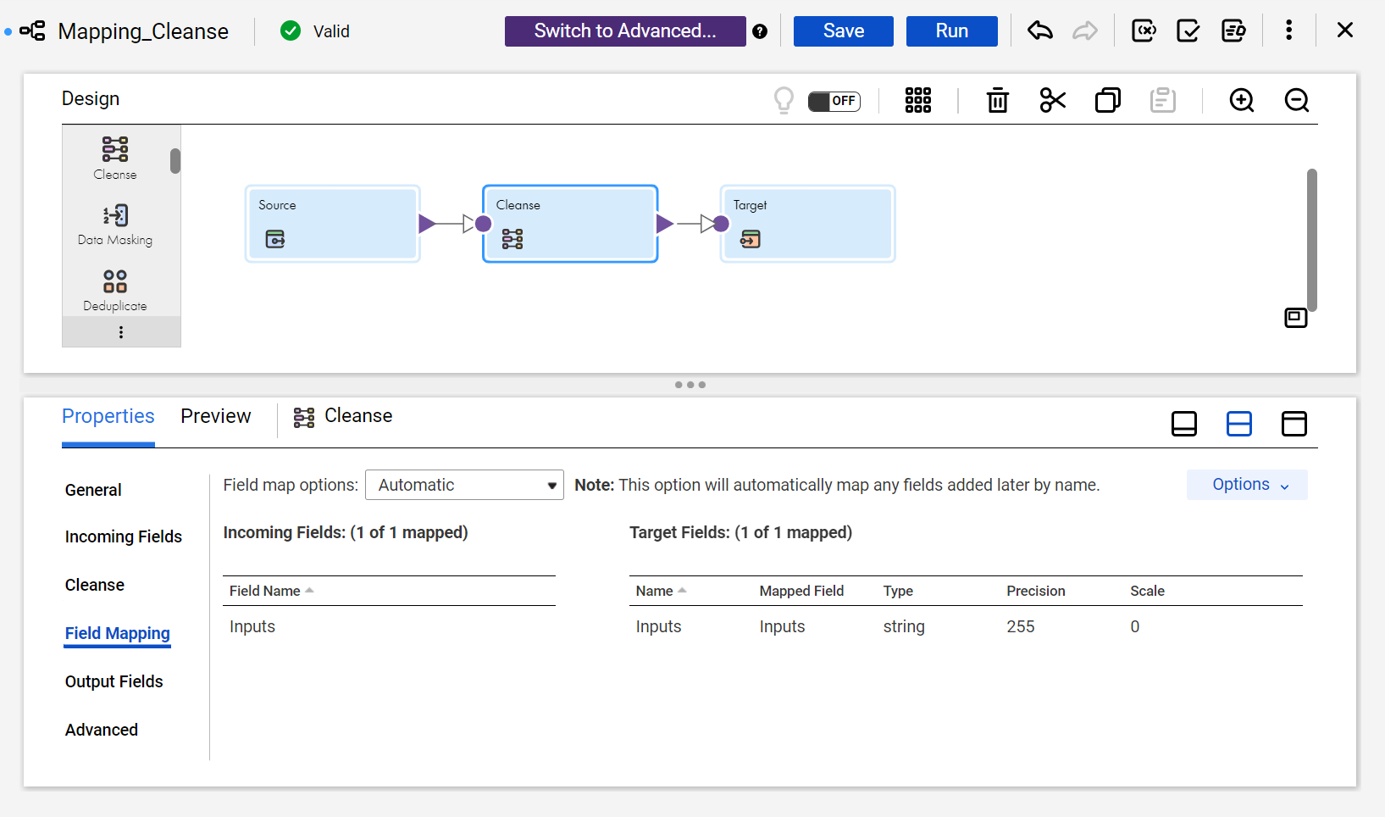The width and height of the screenshot is (1385, 817).
Task: Switch to the Preview tab
Action: click(216, 416)
